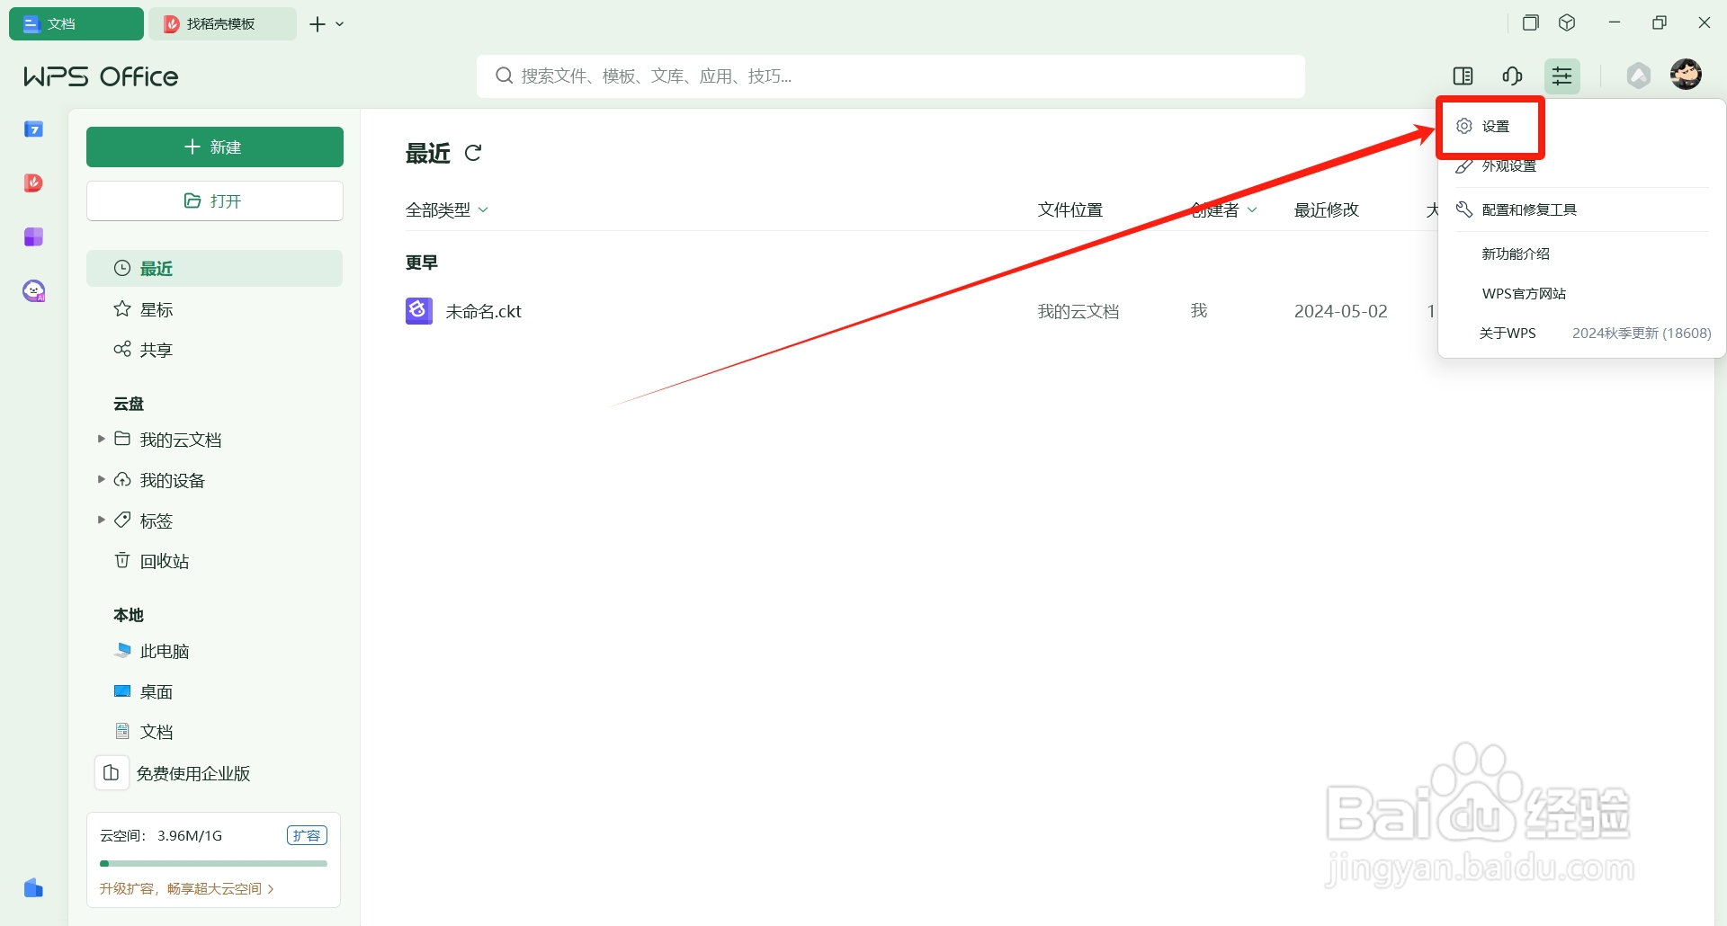Expand the 标签 tags section
This screenshot has height=926, width=1727.
coord(100,520)
